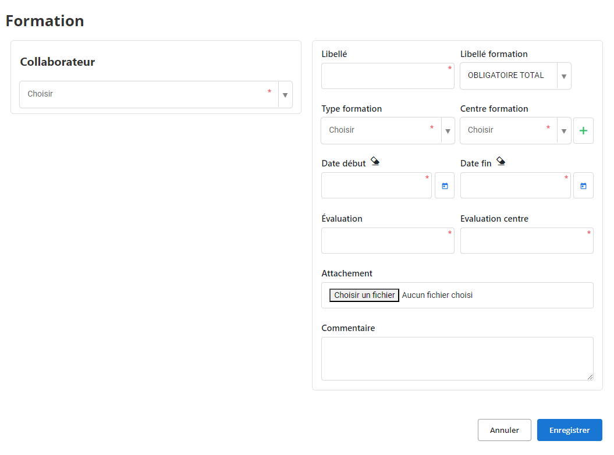Click the Aucun fichier choisi text

437,295
